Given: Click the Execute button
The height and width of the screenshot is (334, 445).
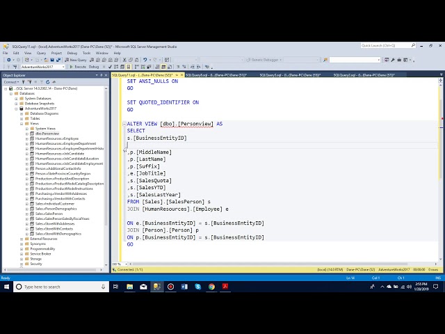Looking at the screenshot, I should tap(78, 67).
